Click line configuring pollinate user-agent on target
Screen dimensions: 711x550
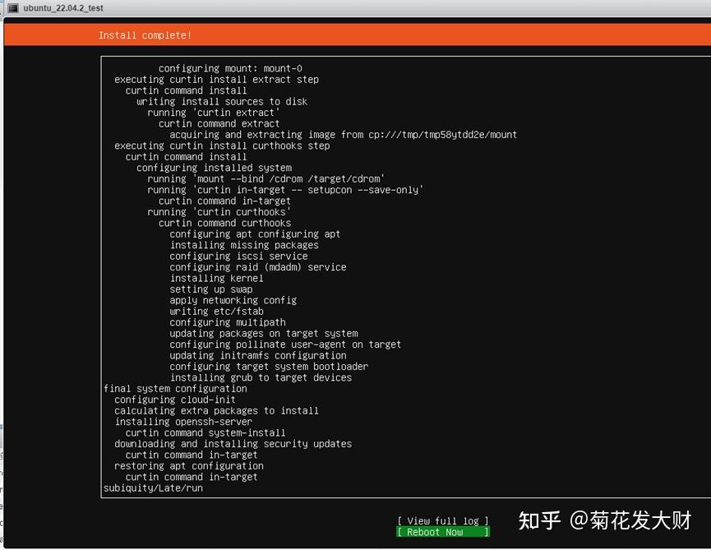(x=285, y=344)
